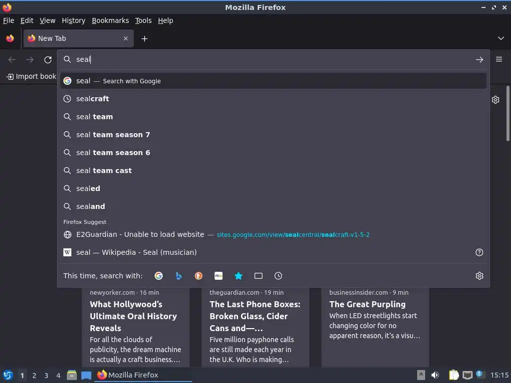Select 'seal team cast' suggestion
511x383 pixels.
(273, 171)
